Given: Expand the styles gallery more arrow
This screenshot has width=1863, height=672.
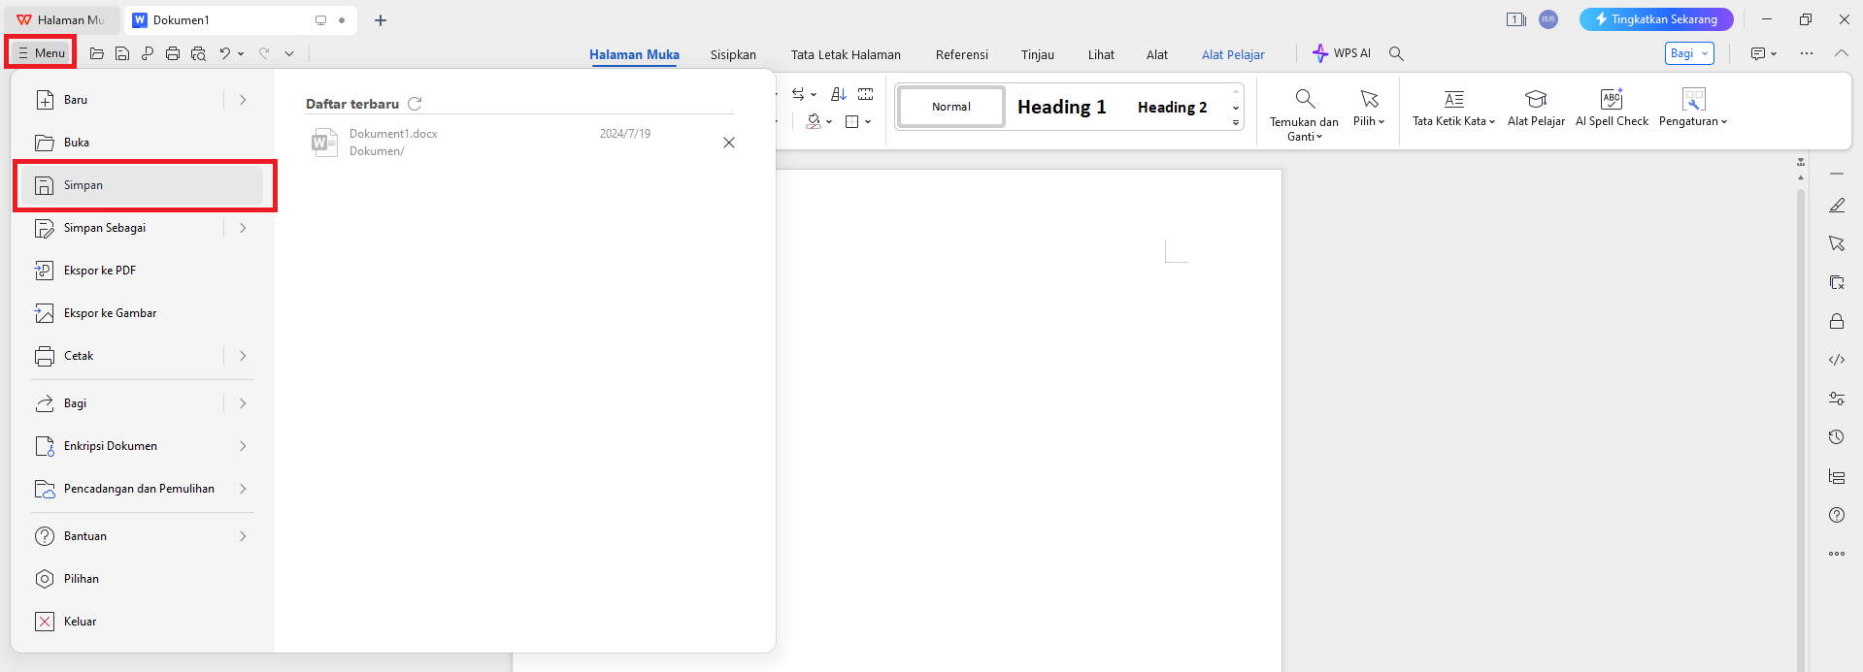Looking at the screenshot, I should [x=1236, y=123].
